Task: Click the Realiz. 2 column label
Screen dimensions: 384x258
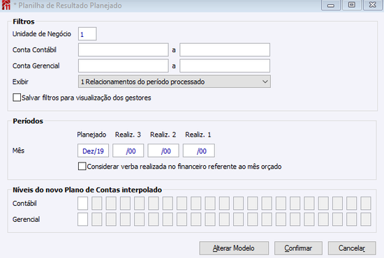Action: pos(163,135)
